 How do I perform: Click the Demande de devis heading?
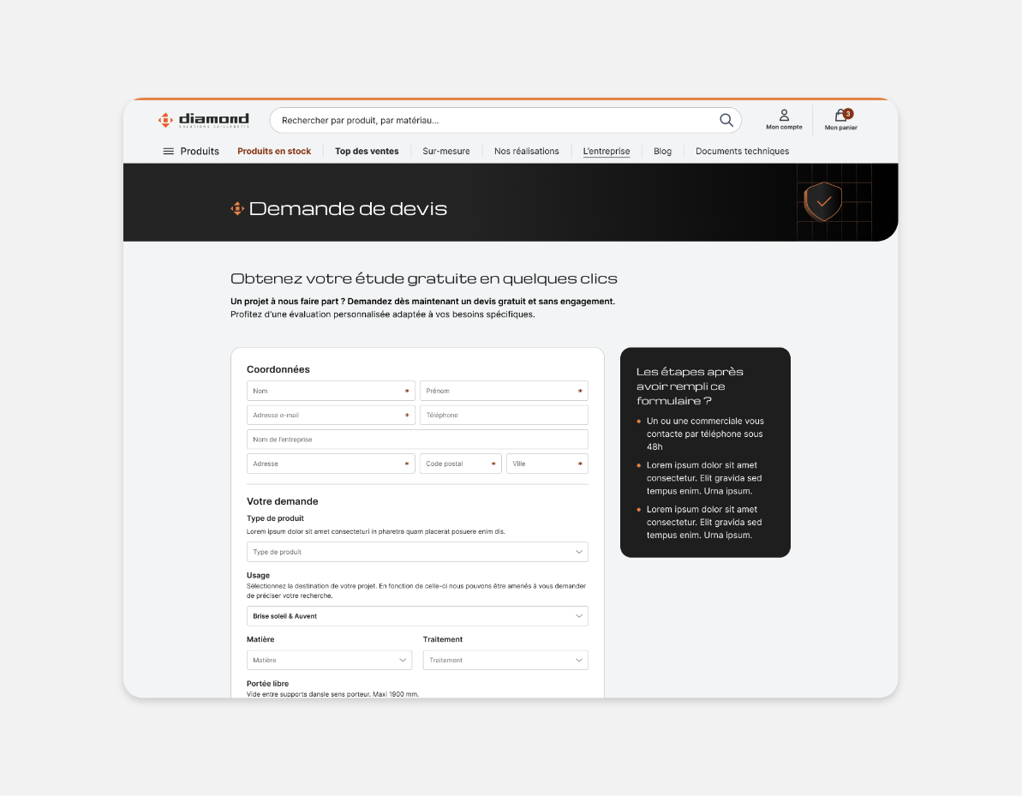348,208
